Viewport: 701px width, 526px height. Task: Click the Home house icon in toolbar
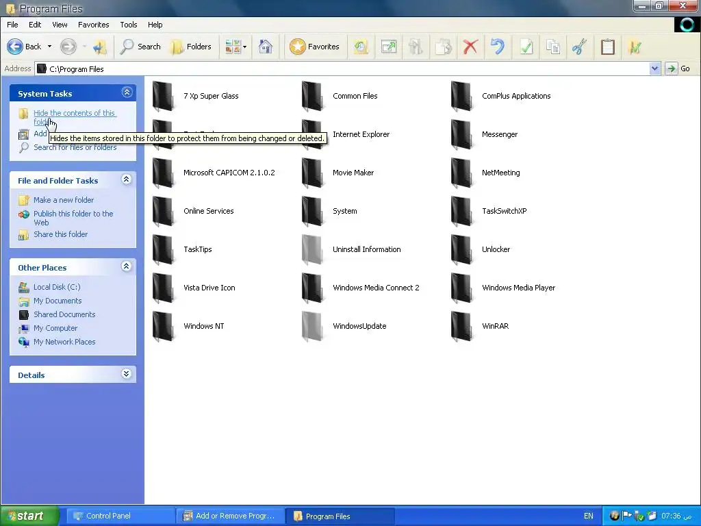pyautogui.click(x=266, y=47)
